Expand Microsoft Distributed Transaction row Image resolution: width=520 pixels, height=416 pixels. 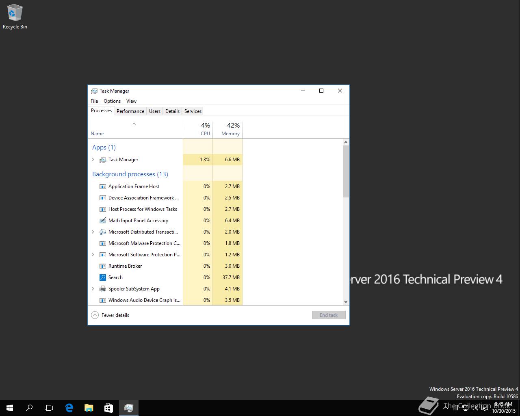pos(93,232)
